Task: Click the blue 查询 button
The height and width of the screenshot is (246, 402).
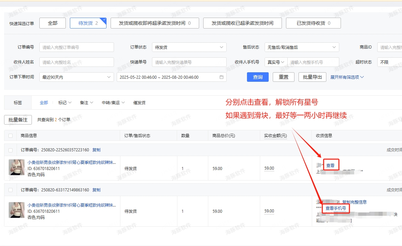Action: (257, 77)
